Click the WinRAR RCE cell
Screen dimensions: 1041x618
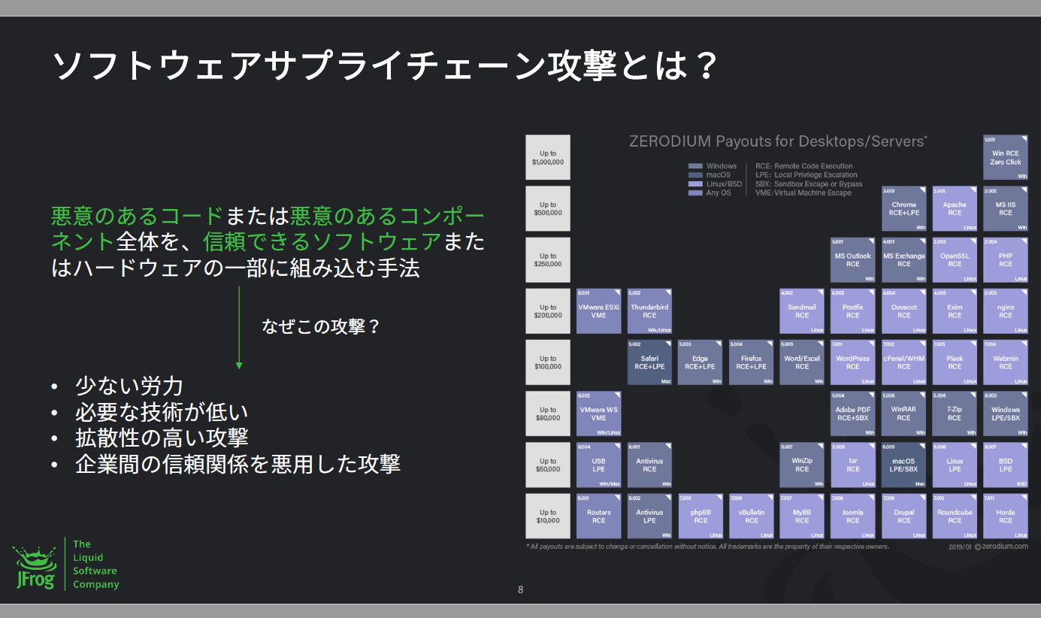[x=903, y=414]
